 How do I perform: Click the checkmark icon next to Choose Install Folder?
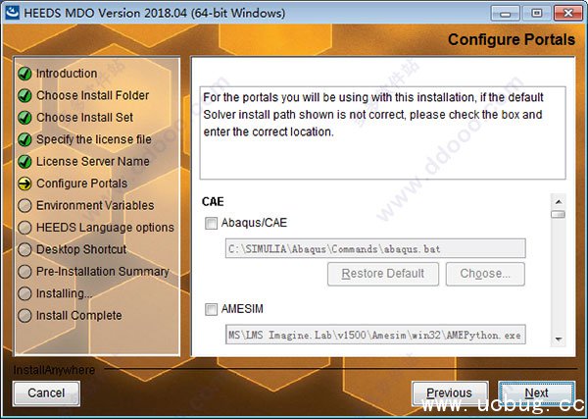pos(24,96)
